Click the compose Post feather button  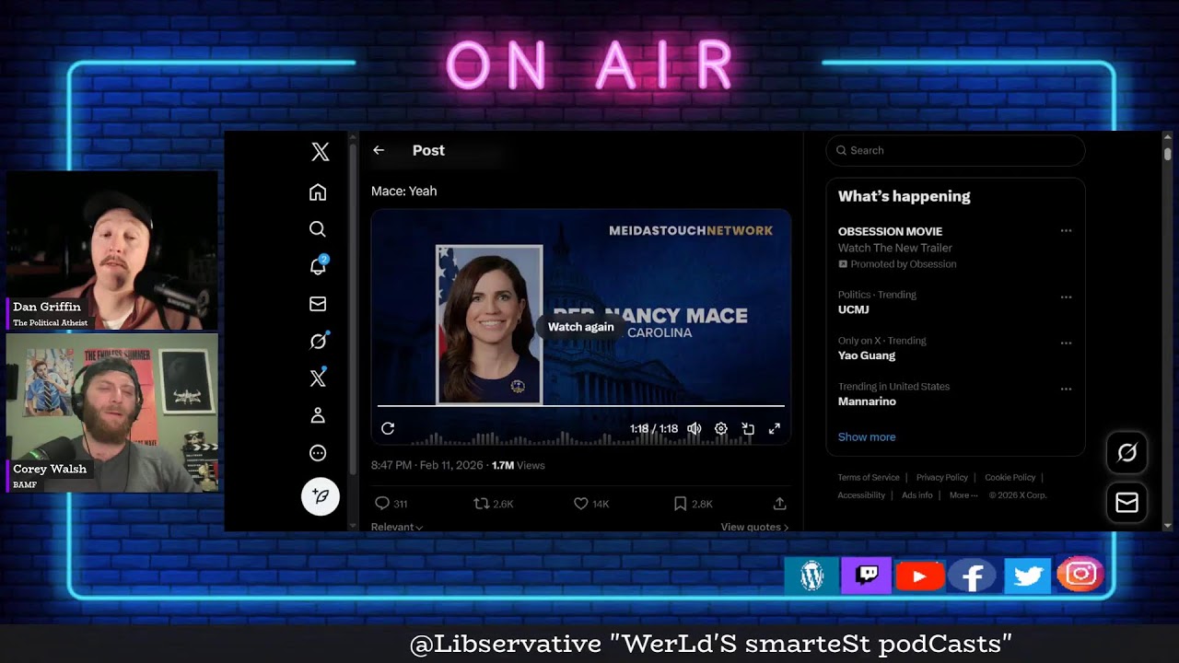point(321,496)
